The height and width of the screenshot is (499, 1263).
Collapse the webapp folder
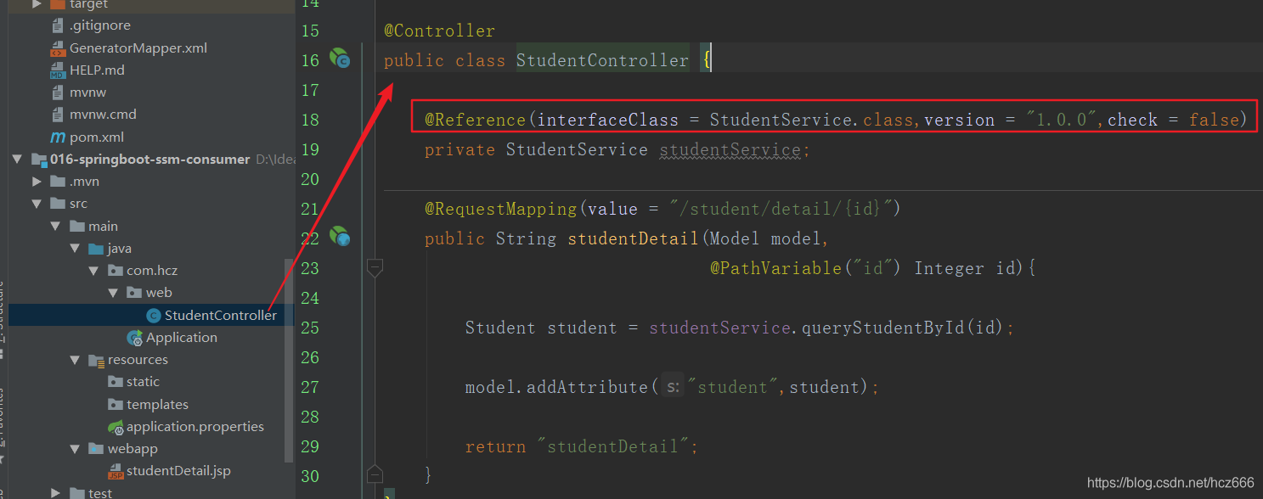tap(74, 448)
